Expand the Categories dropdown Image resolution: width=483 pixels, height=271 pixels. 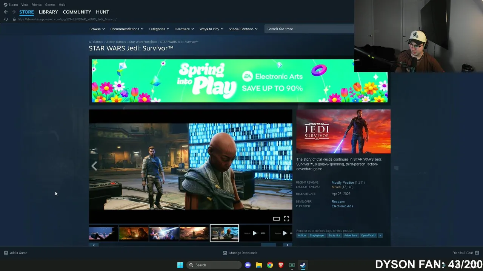tap(158, 29)
